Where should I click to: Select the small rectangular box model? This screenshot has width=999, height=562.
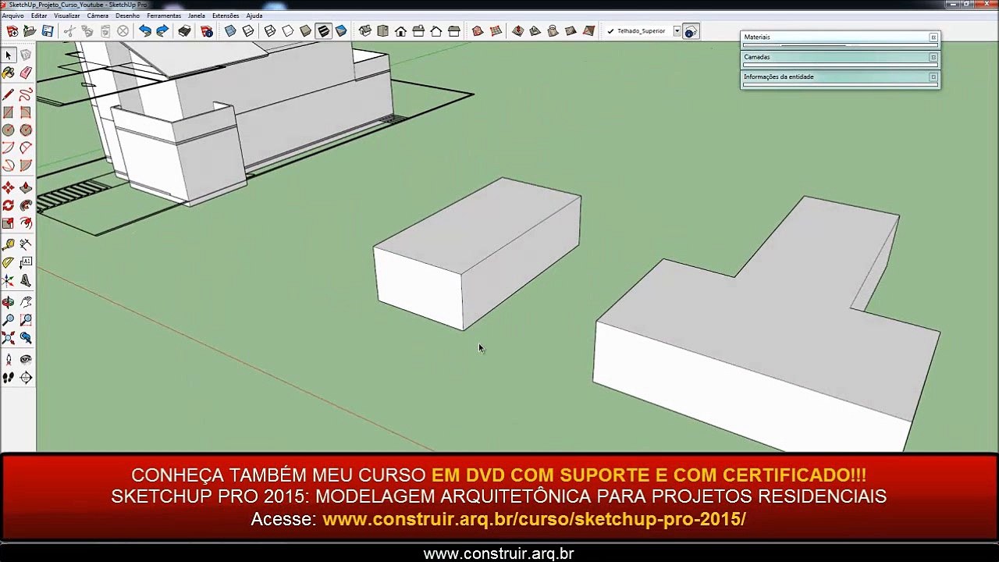[478, 254]
